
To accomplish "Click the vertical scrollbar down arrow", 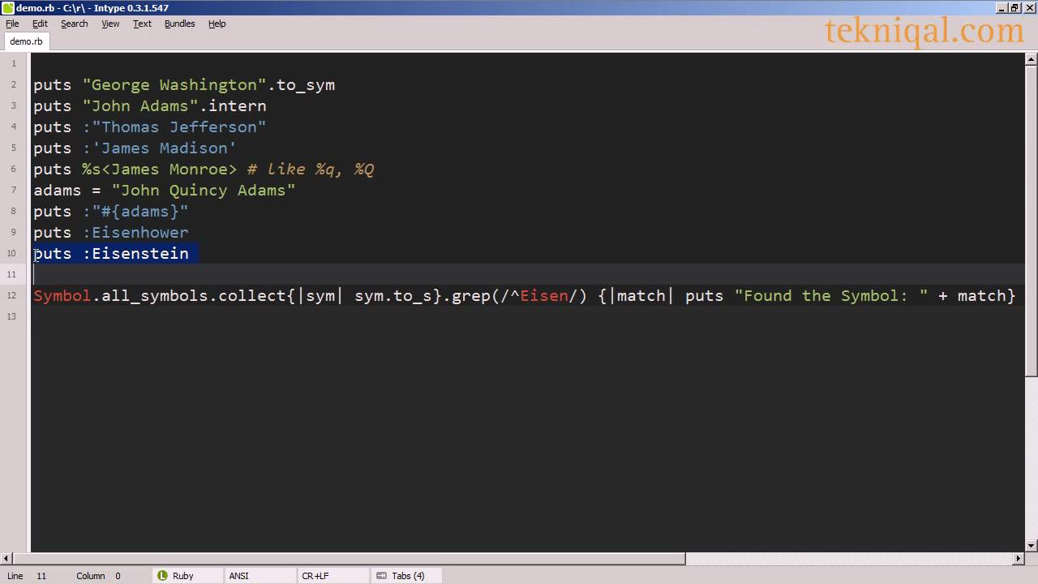I will pyautogui.click(x=1032, y=545).
